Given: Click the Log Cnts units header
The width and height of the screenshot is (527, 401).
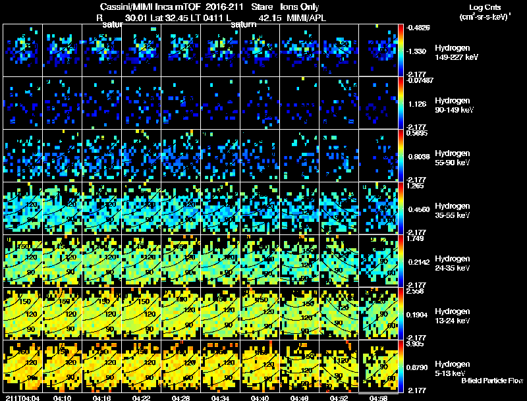Looking at the screenshot, I should tap(484, 11).
